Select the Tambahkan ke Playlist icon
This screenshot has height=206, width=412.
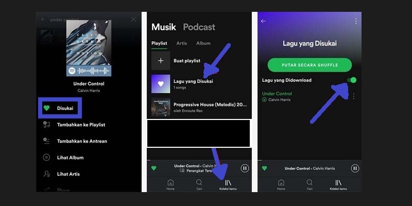coord(46,125)
